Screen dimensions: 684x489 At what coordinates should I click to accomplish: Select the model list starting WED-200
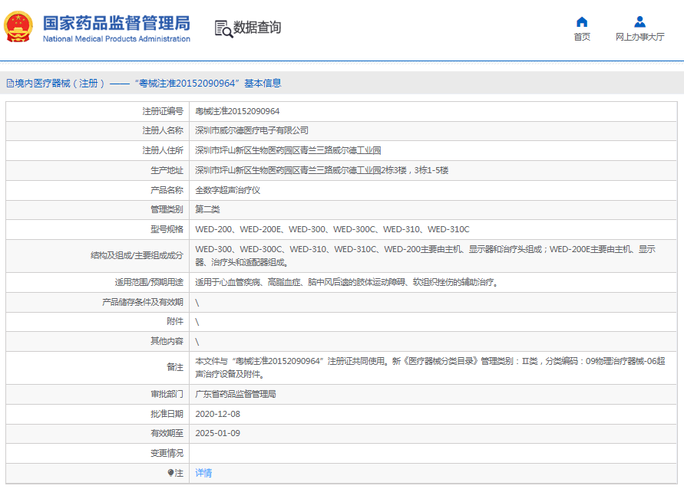coord(332,229)
